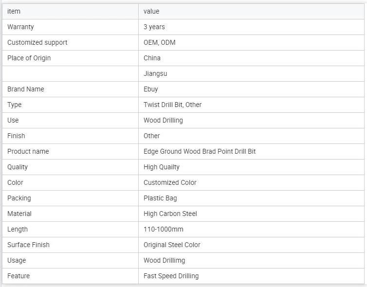Screen dimensions: 367x287
Task: Select the '110-1000mm' length value
Action: tap(164, 229)
